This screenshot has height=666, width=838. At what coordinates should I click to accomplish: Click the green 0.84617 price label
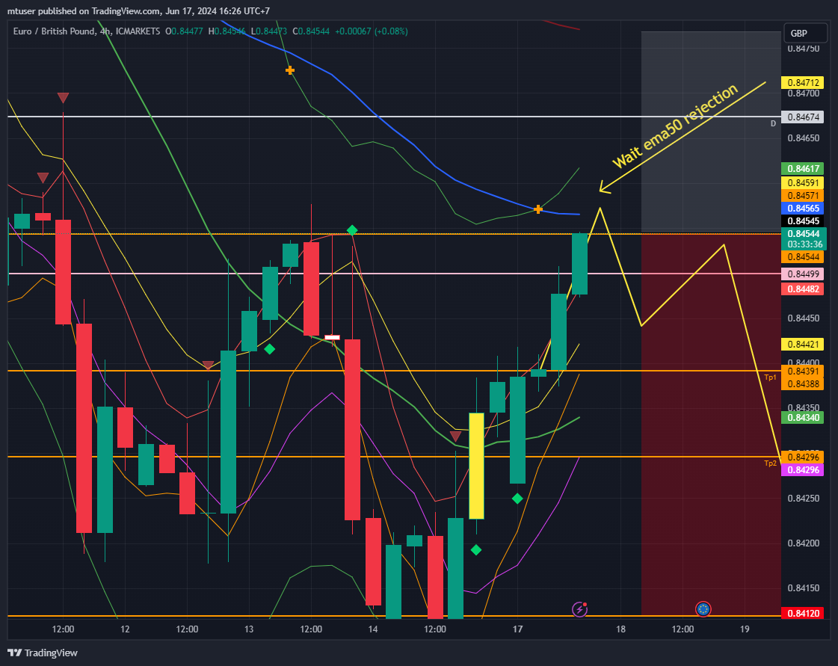click(x=803, y=168)
